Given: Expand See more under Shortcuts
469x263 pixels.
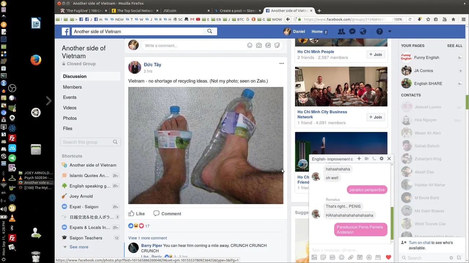Looking at the screenshot, I should tap(79, 247).
